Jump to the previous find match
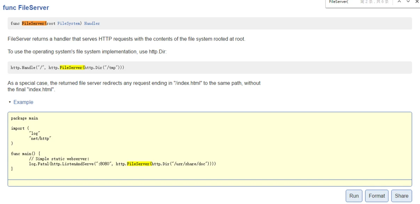The height and width of the screenshot is (204, 420). [399, 2]
